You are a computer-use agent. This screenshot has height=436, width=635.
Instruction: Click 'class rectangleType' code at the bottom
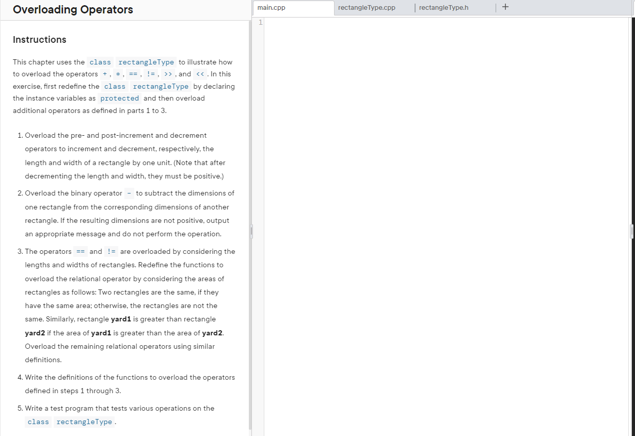coord(70,422)
